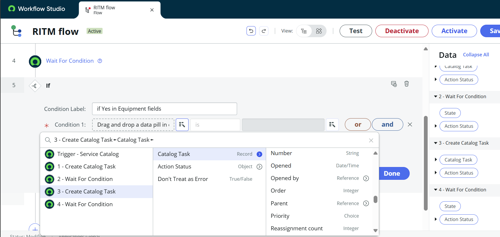The width and height of the screenshot is (500, 237).
Task: Click the RITM flow icon beside title
Action: [16, 31]
